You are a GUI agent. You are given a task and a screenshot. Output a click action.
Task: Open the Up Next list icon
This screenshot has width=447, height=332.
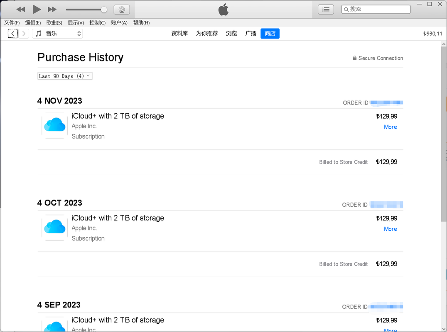pyautogui.click(x=326, y=10)
